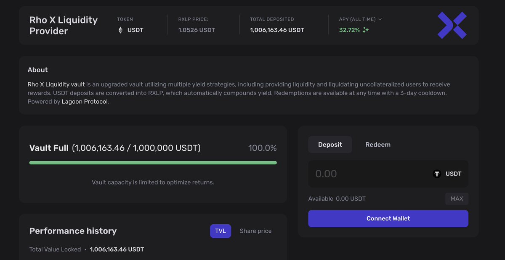The image size is (505, 260).
Task: Click the Rho X logo icon
Action: point(452,25)
